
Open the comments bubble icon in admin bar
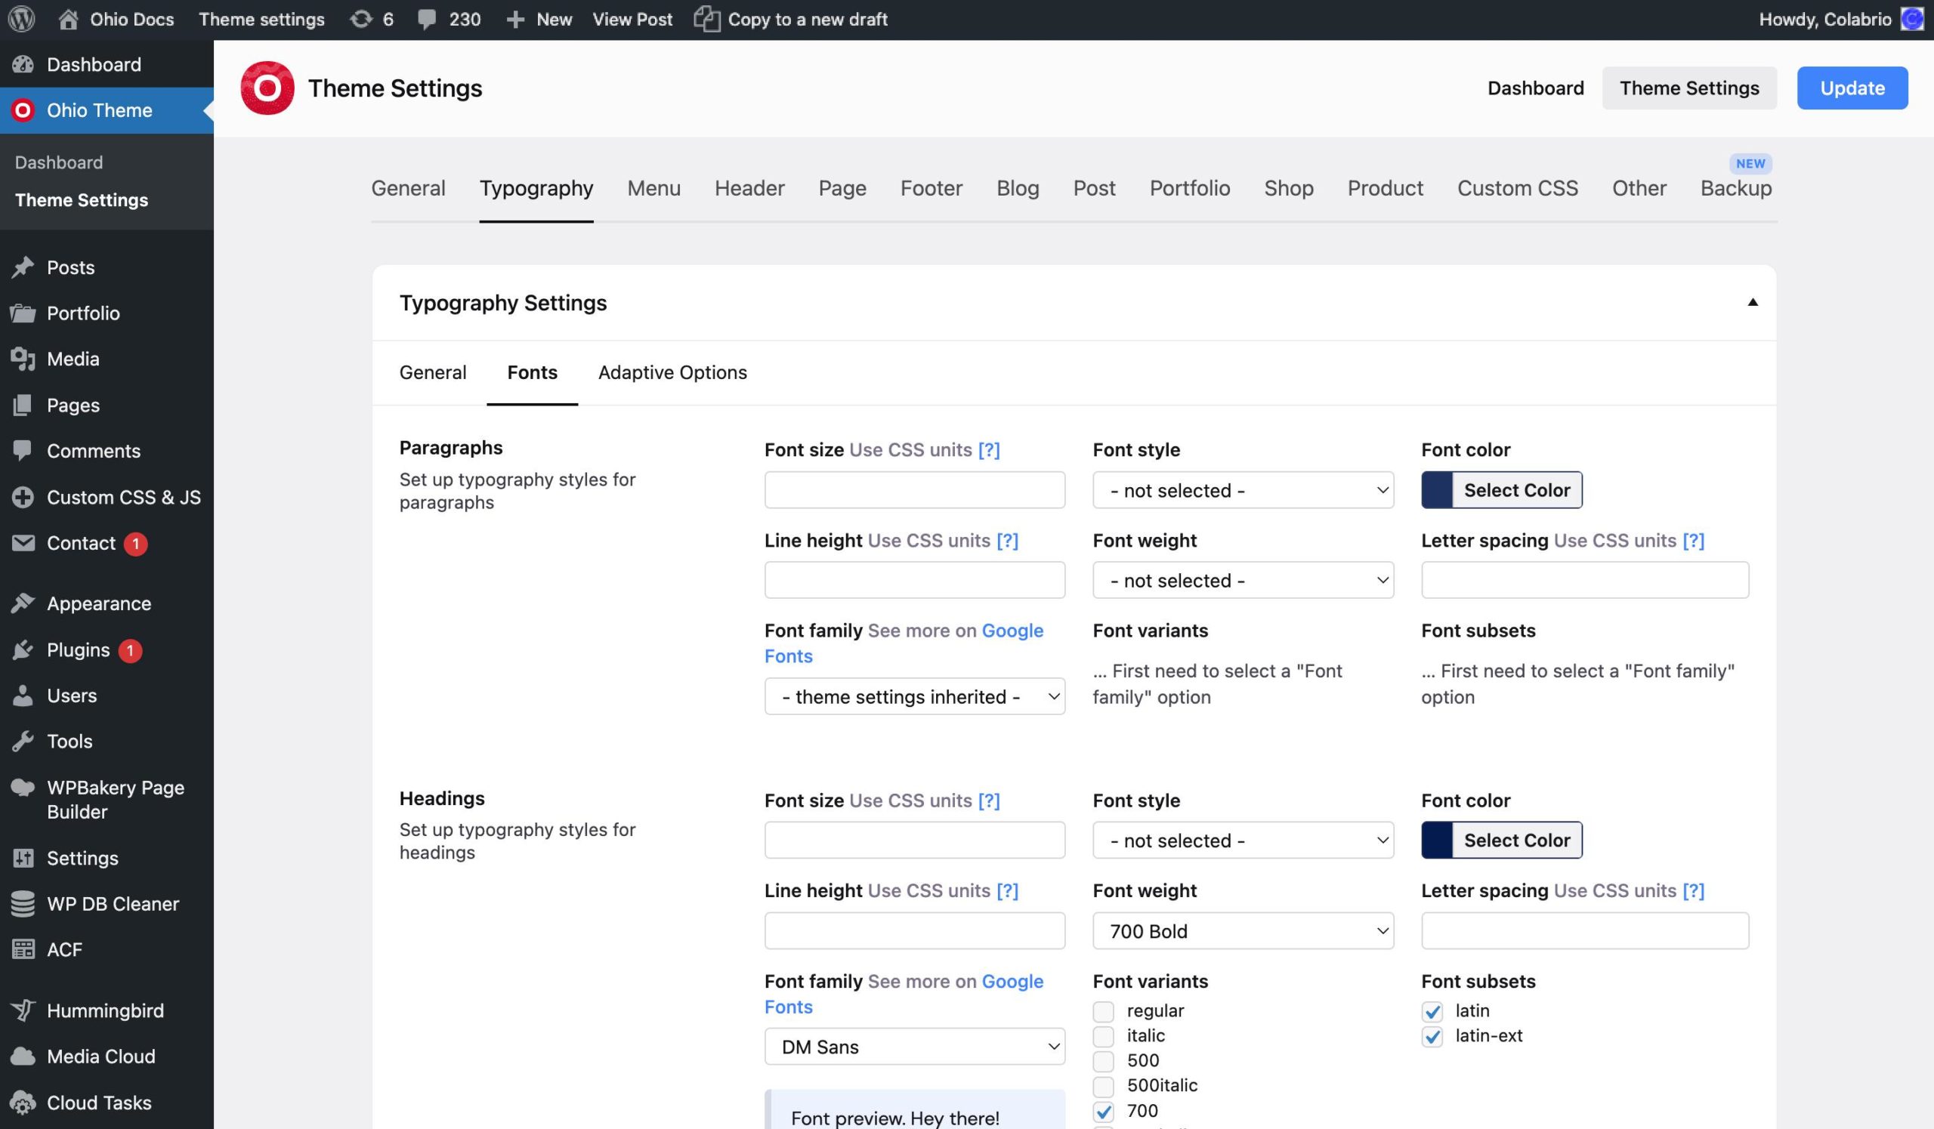[427, 19]
